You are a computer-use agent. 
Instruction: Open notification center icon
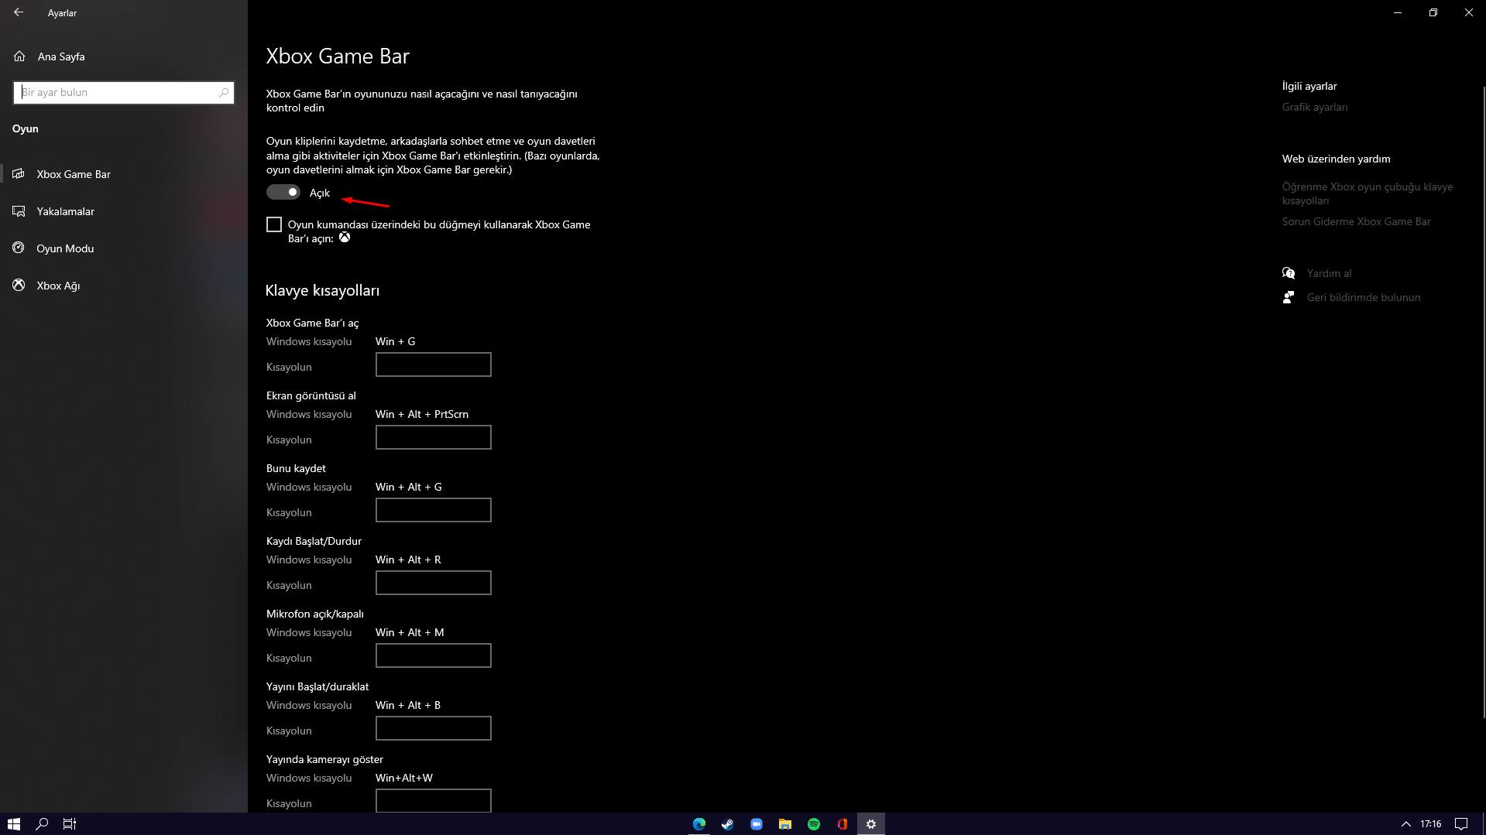point(1461,824)
